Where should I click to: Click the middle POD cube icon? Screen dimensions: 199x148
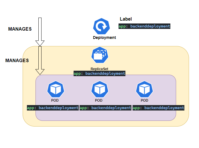point(100,89)
